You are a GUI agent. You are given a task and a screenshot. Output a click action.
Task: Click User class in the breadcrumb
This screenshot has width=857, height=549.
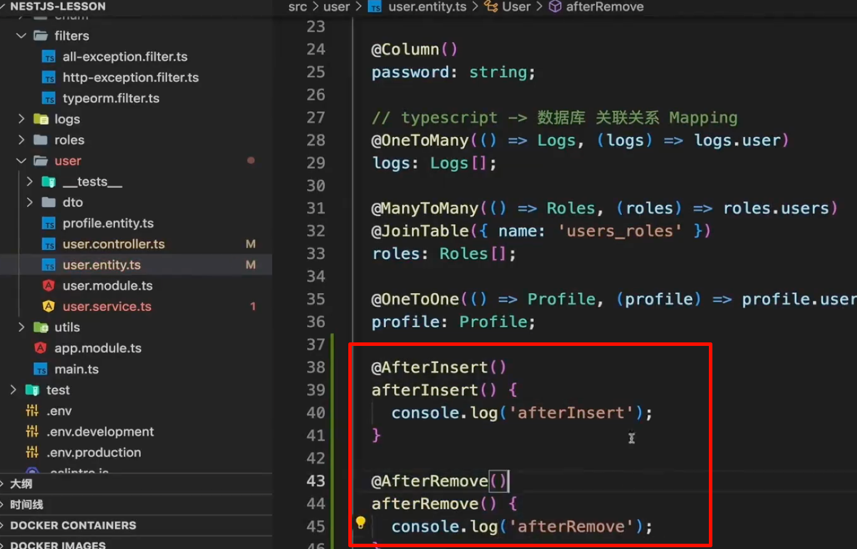click(516, 7)
